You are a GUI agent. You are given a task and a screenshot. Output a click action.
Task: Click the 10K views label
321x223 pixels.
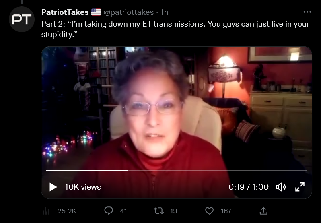coord(83,187)
